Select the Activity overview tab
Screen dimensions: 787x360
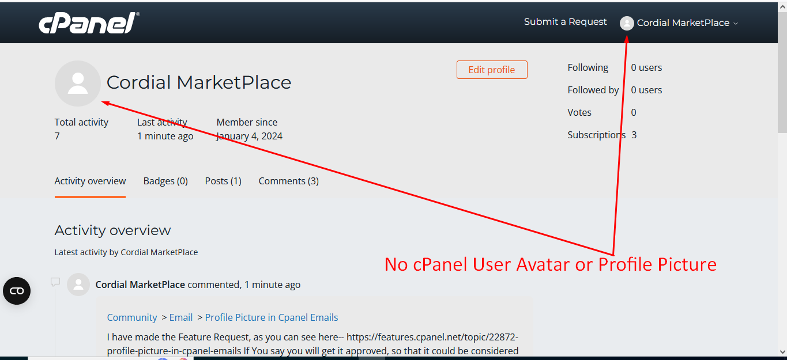[90, 181]
